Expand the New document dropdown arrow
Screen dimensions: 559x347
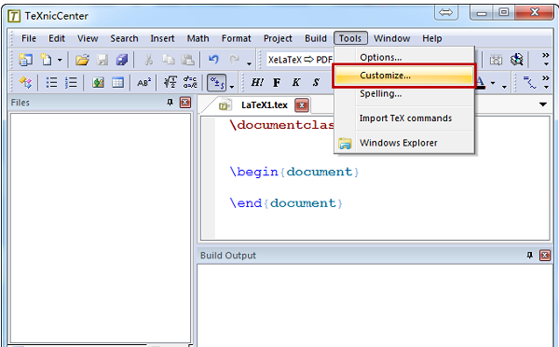coord(60,60)
